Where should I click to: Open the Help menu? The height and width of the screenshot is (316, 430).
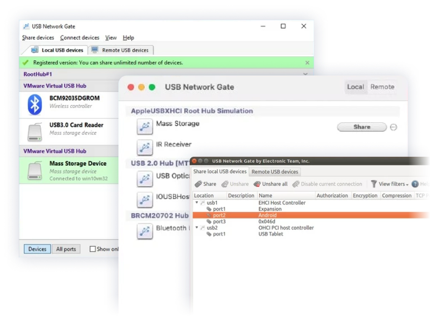pyautogui.click(x=128, y=37)
